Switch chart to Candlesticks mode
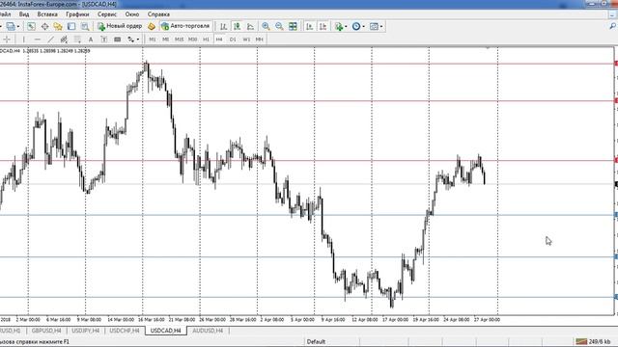 pos(237,26)
